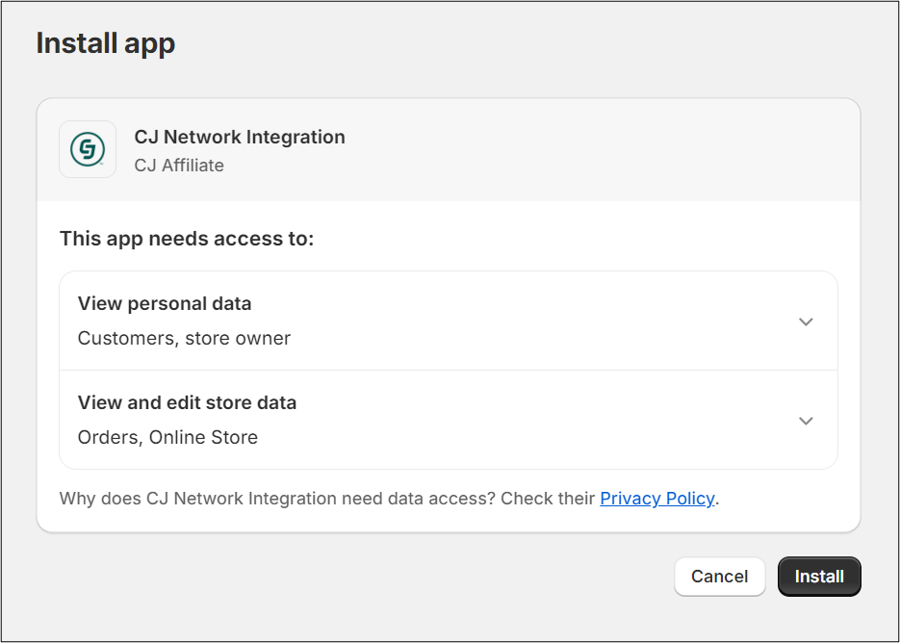Click the app header banner beside the app name
The image size is (900, 643).
tap(597, 150)
